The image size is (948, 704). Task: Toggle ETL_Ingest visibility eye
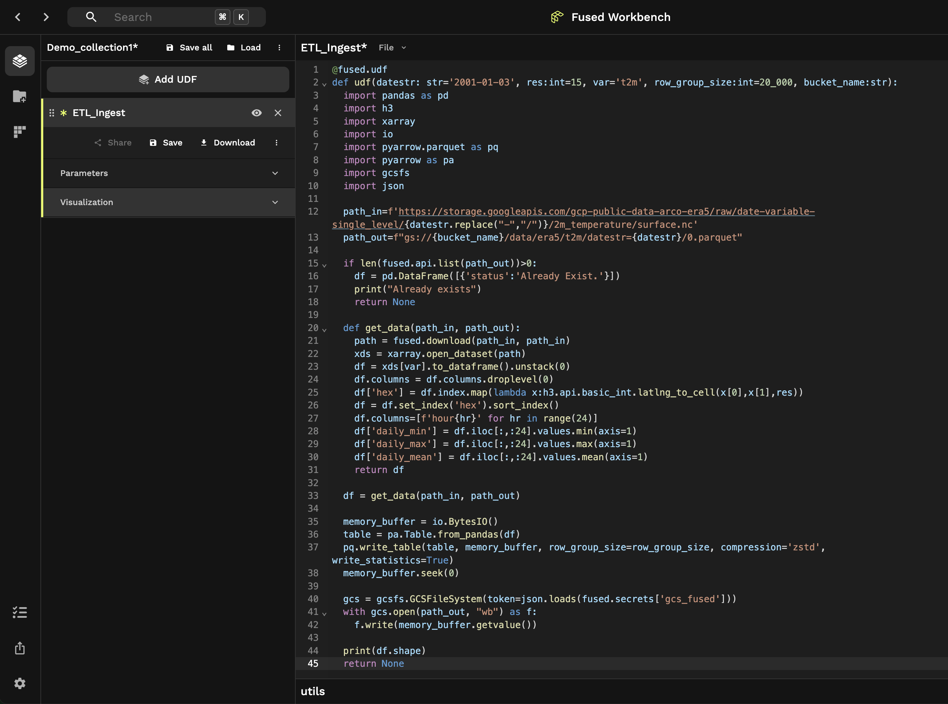[x=257, y=113]
